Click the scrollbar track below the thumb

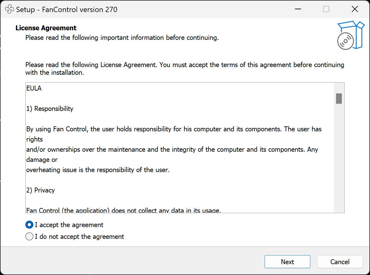pyautogui.click(x=339, y=158)
